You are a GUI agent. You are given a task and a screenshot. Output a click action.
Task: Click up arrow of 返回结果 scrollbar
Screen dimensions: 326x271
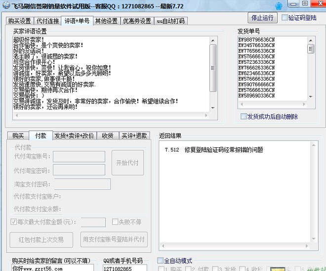(x=314, y=145)
